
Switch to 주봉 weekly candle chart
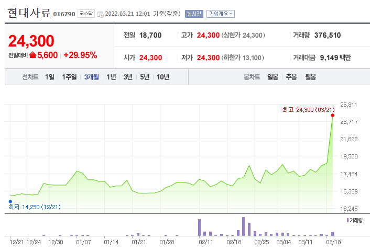tap(291, 77)
